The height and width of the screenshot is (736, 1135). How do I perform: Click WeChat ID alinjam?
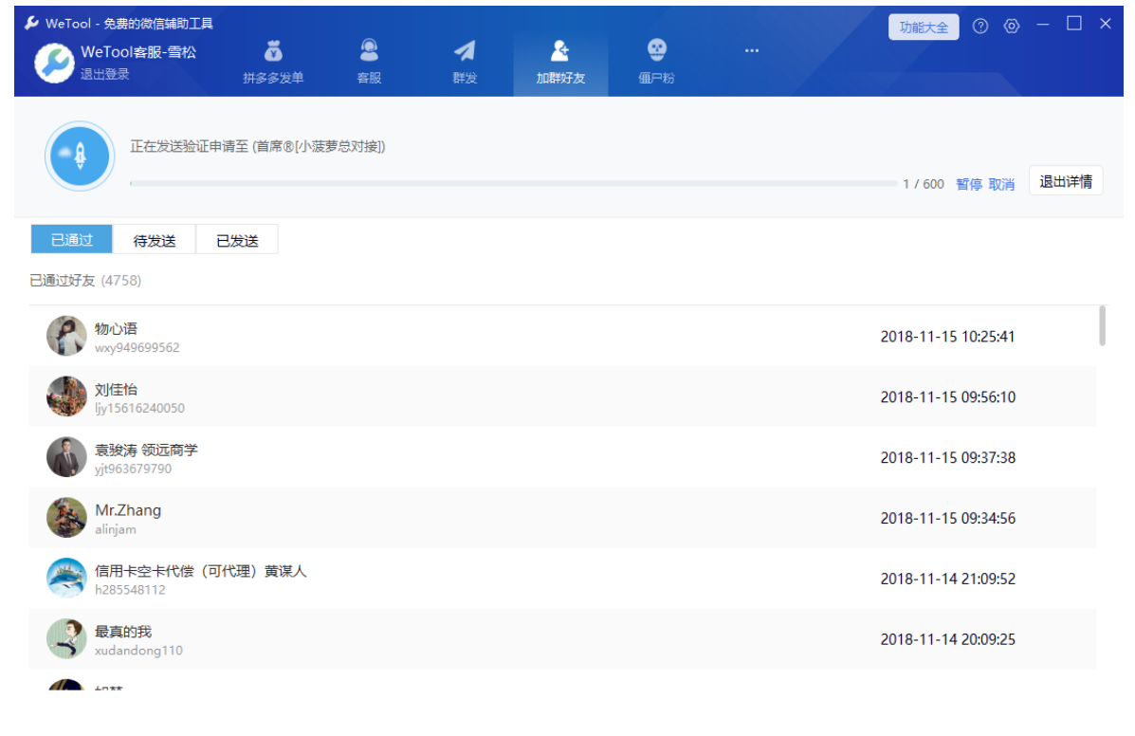click(x=115, y=530)
